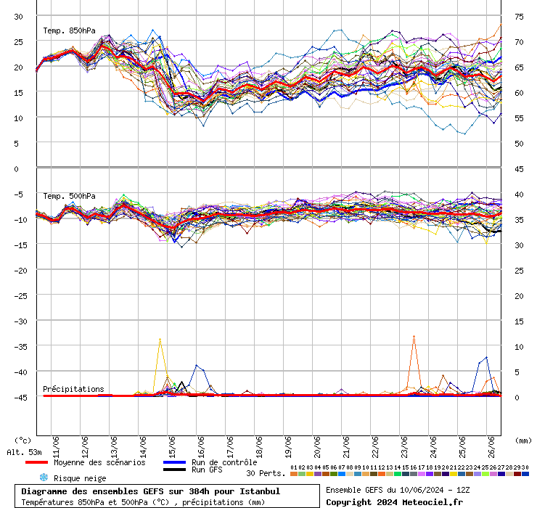The image size is (537, 508).
Task: Click the red Moyenne des scénarios legend line
Action: [36, 462]
